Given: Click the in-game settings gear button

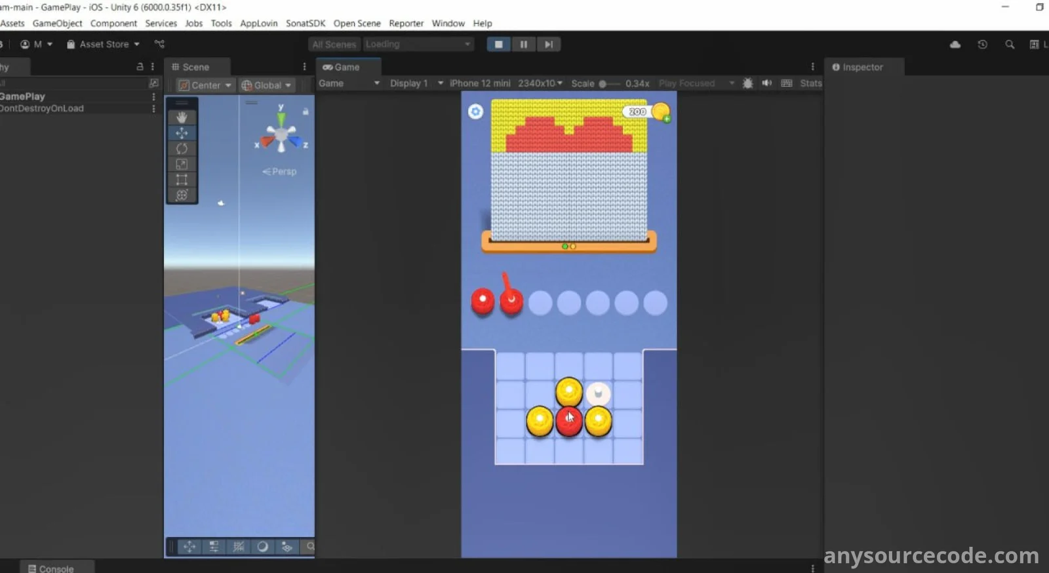Looking at the screenshot, I should point(475,111).
